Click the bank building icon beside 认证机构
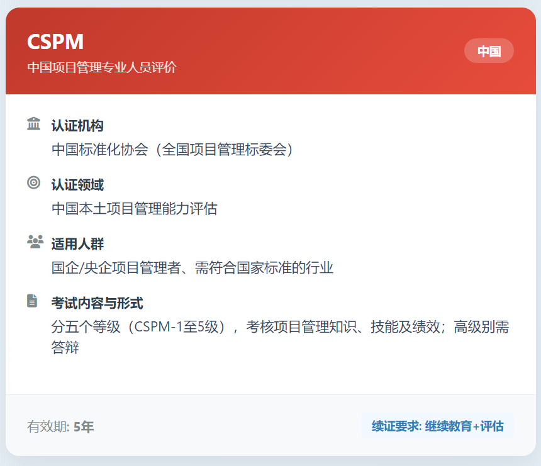This screenshot has width=541, height=466. 34,124
